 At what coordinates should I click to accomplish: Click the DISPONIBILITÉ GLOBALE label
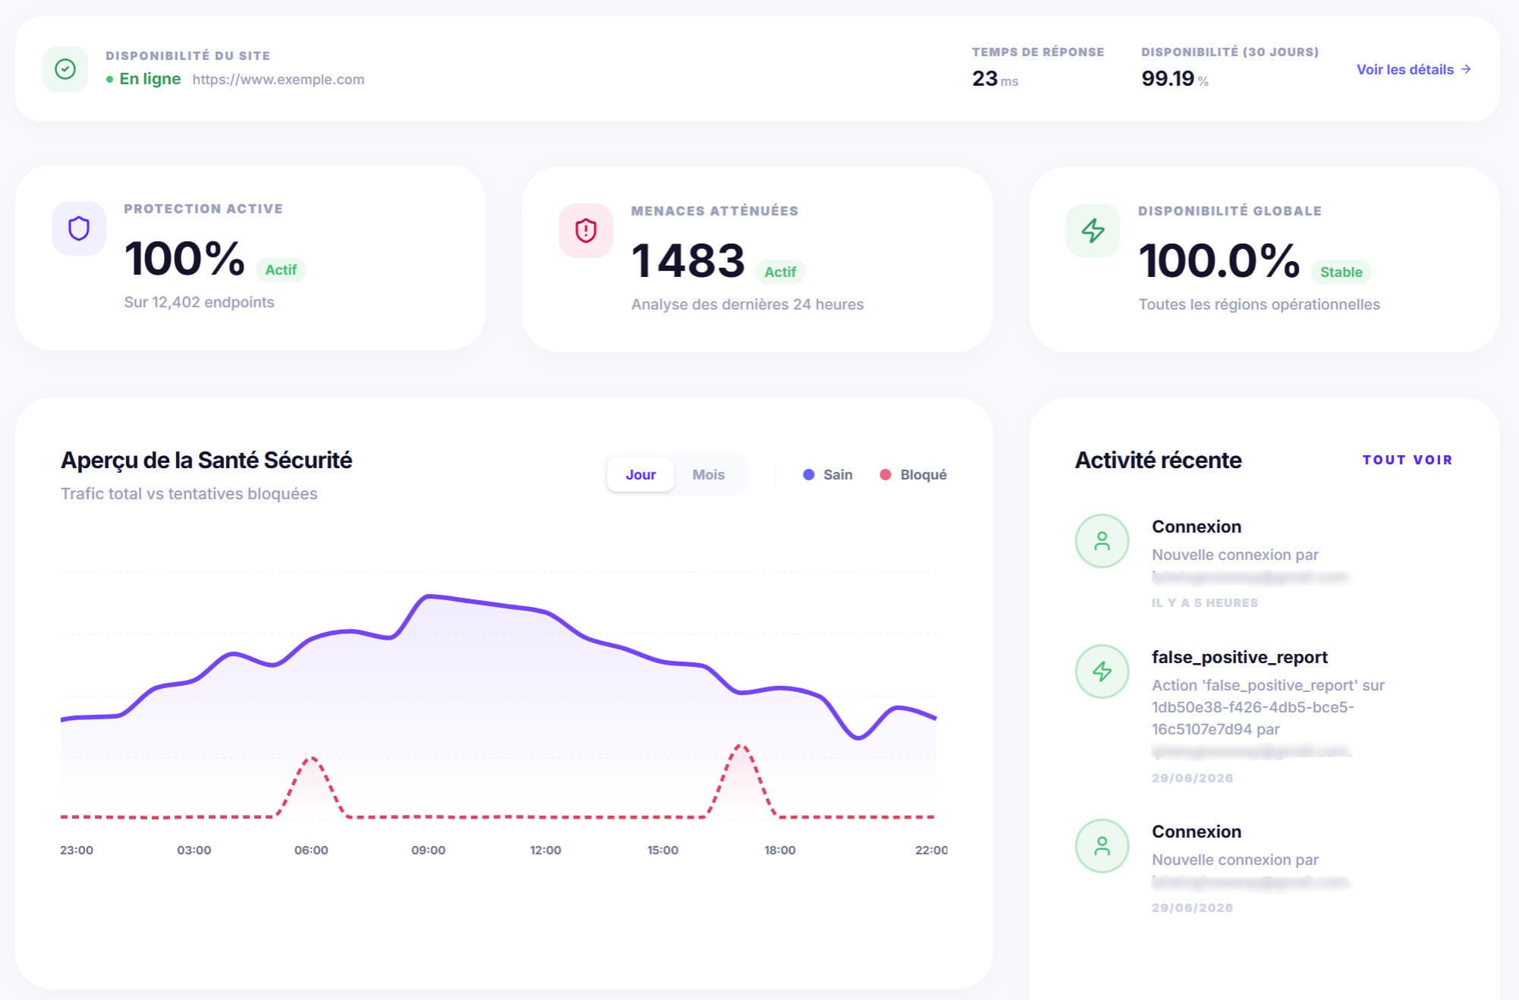1230,211
